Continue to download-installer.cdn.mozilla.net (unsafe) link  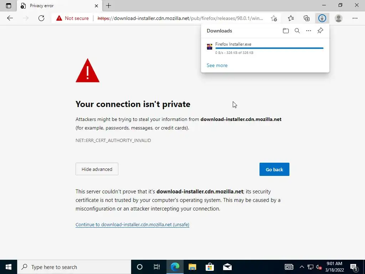click(133, 225)
